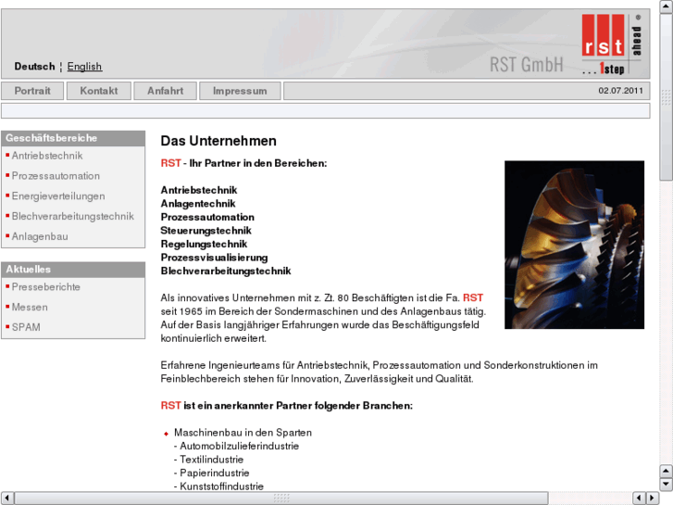Image resolution: width=673 pixels, height=505 pixels.
Task: Click the turbine image thumbnail
Action: (x=574, y=245)
